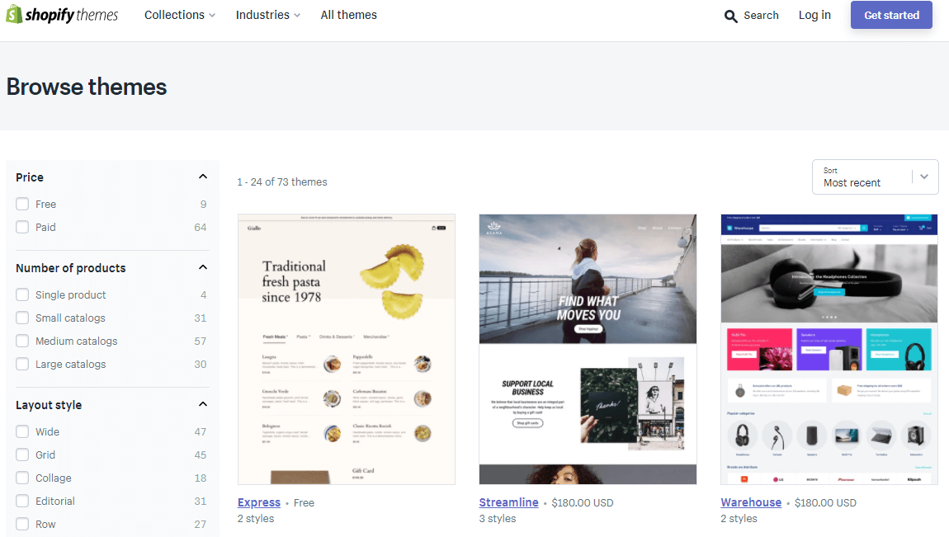The width and height of the screenshot is (949, 537).
Task: Click the '2 styles' text under Express
Action: point(256,518)
